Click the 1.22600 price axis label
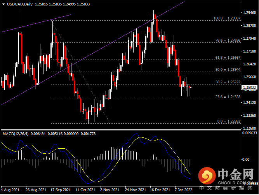Screen dimensions: 259x195 tap(250, 128)
